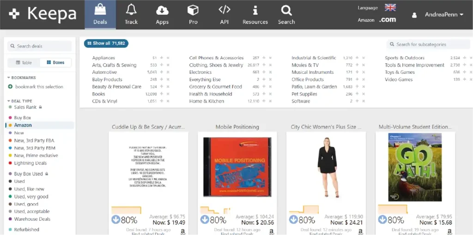Add Clothing, Shoes & Jewelry plus icon
The image size is (473, 235).
tap(264, 65)
